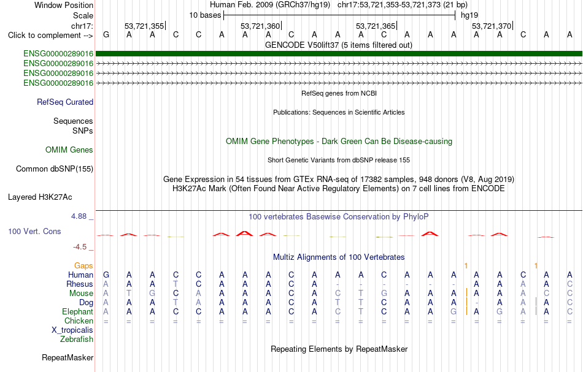Click 'Repeating Elements by RepeatMasker' title

[x=339, y=349]
